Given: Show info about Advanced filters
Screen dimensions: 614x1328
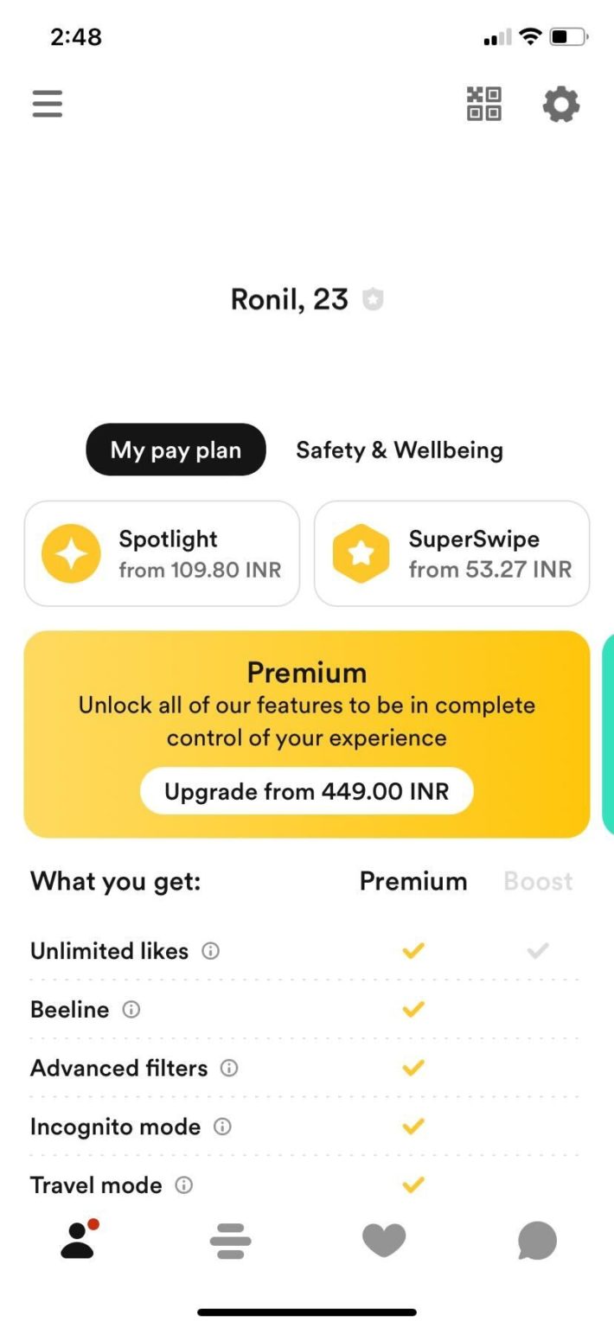Looking at the screenshot, I should [228, 1069].
